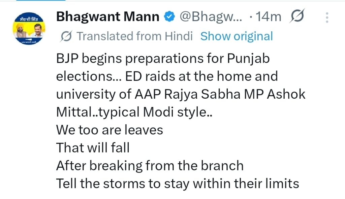Click the Bhagwant Mann display name
Viewport: 345px width, 199px height.
point(108,16)
